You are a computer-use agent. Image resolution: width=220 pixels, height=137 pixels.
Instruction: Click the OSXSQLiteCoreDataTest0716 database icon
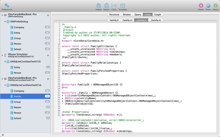(8, 85)
